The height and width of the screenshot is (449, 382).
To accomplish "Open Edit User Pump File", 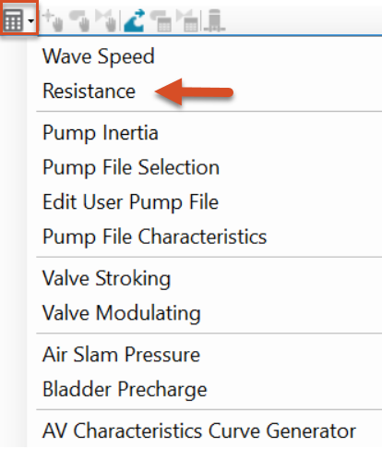I will pos(130,202).
